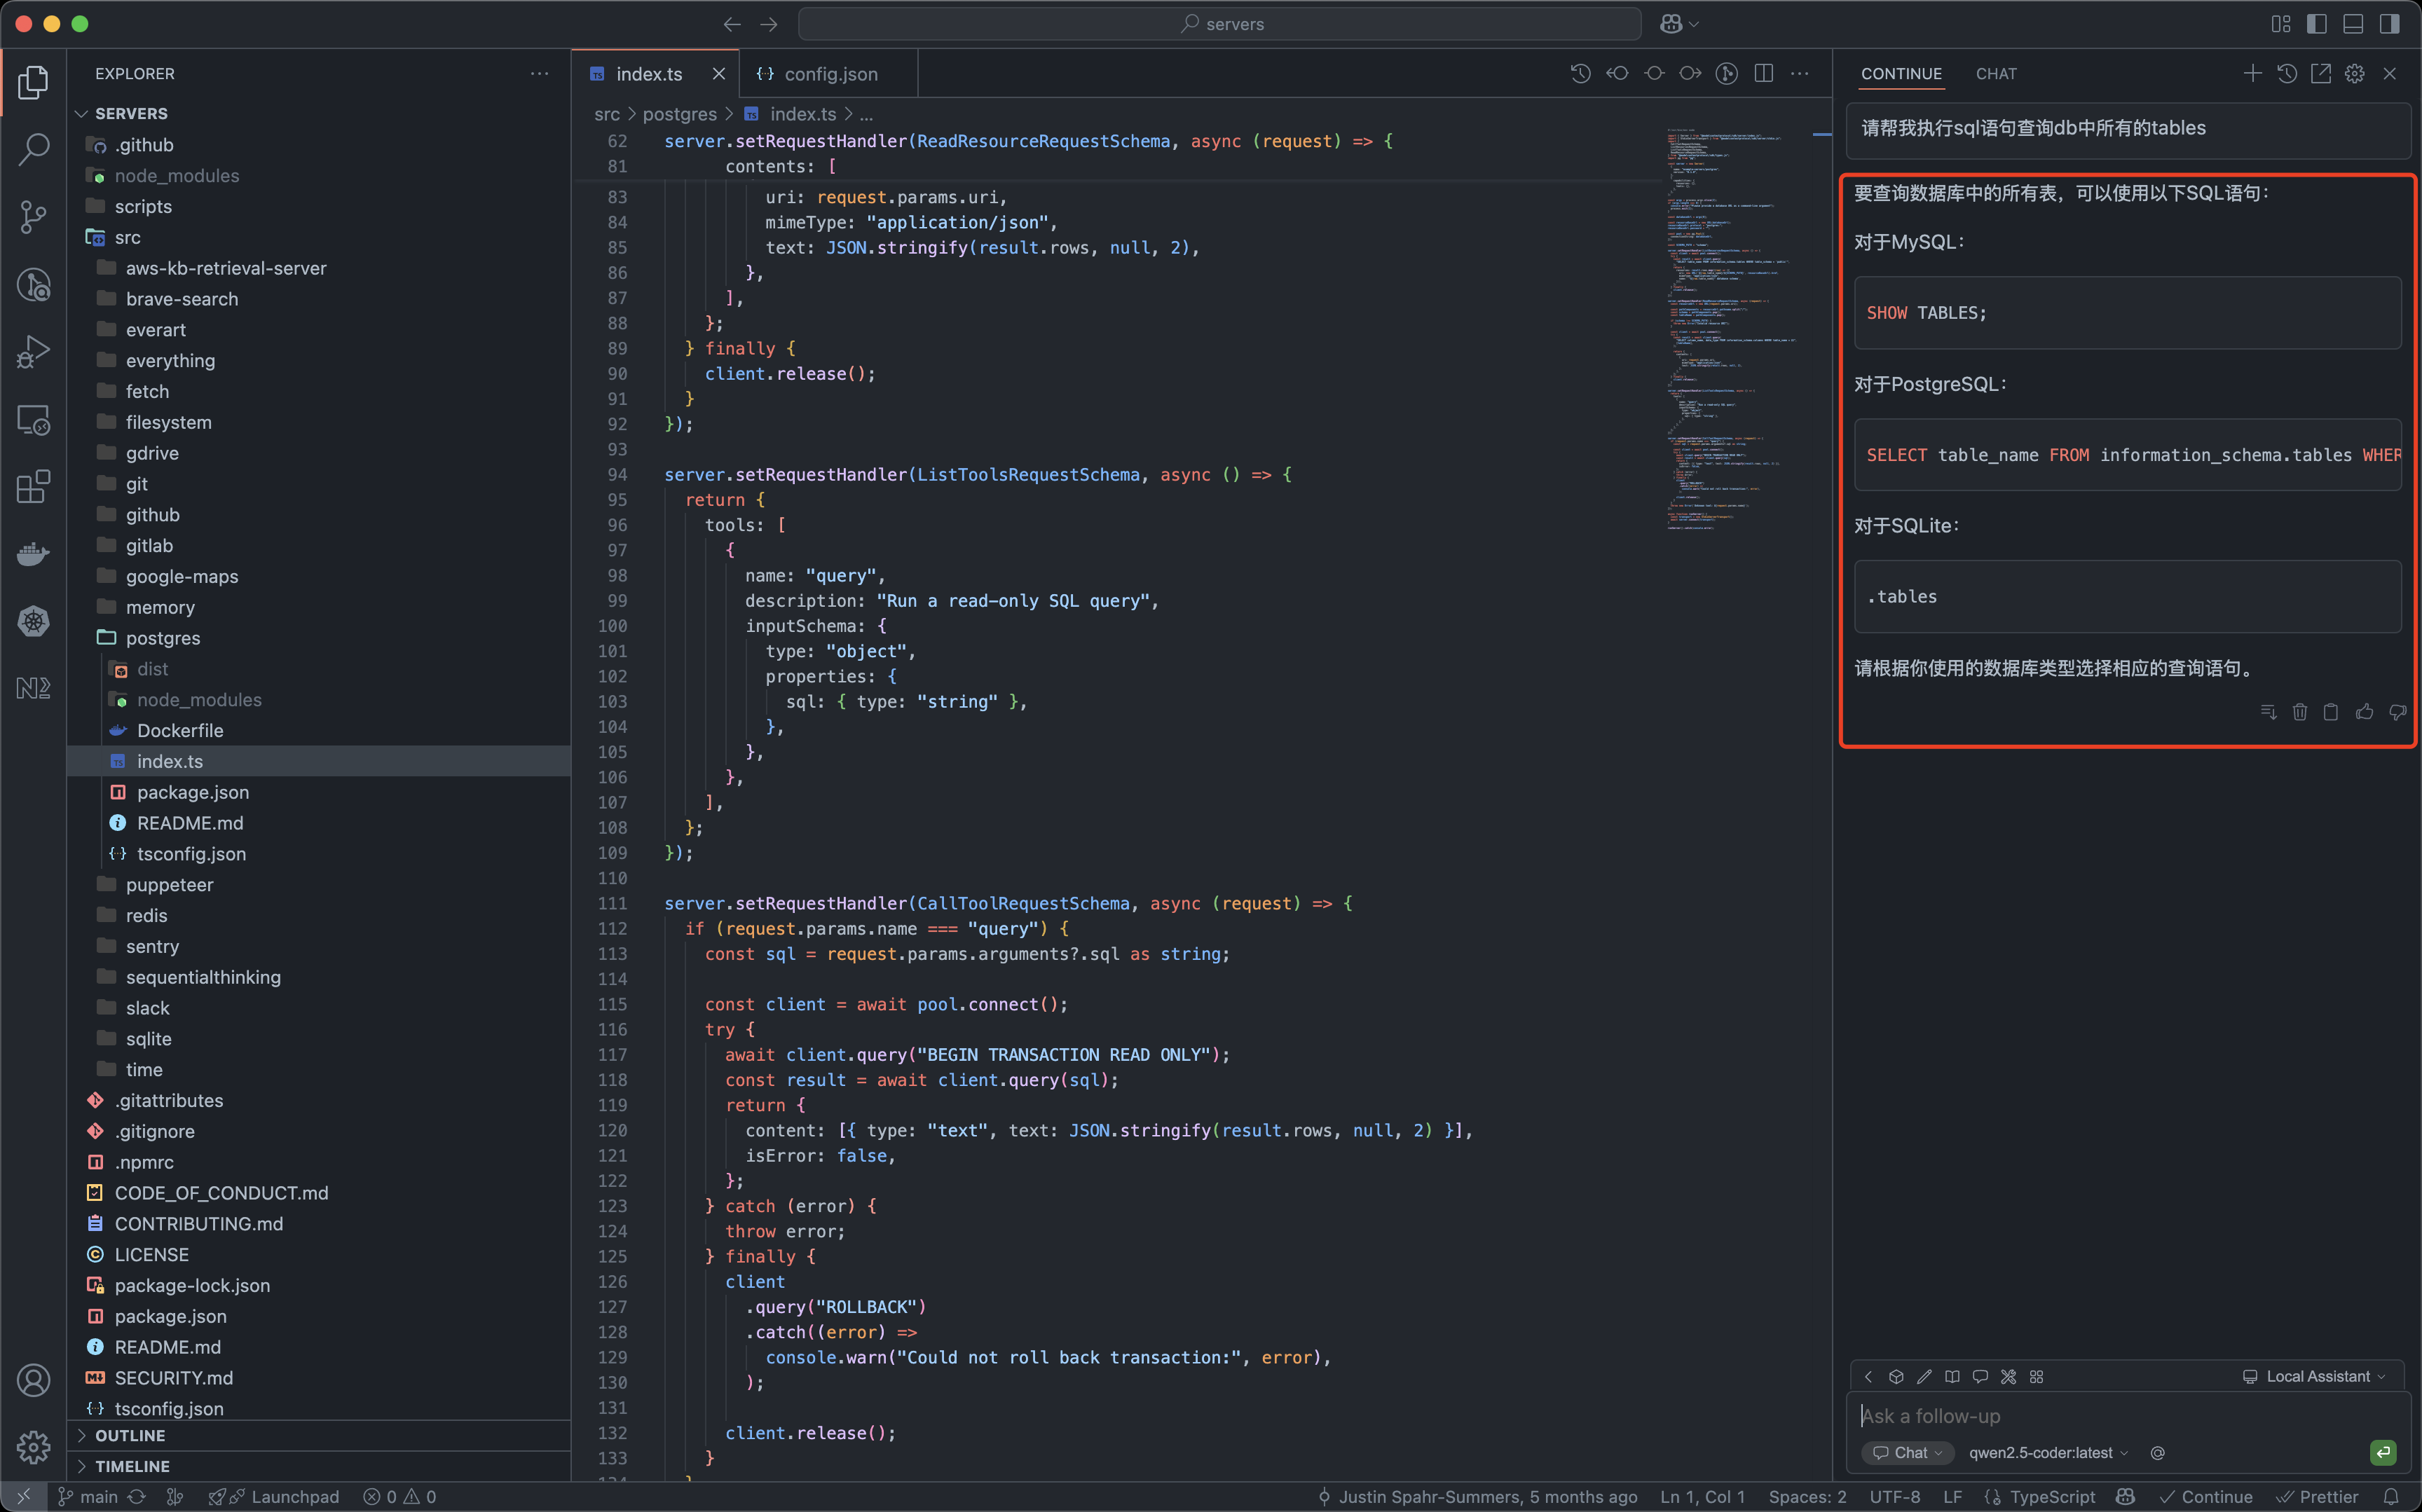
Task: Toggle Continue autocomplete in status bar
Action: [2205, 1496]
